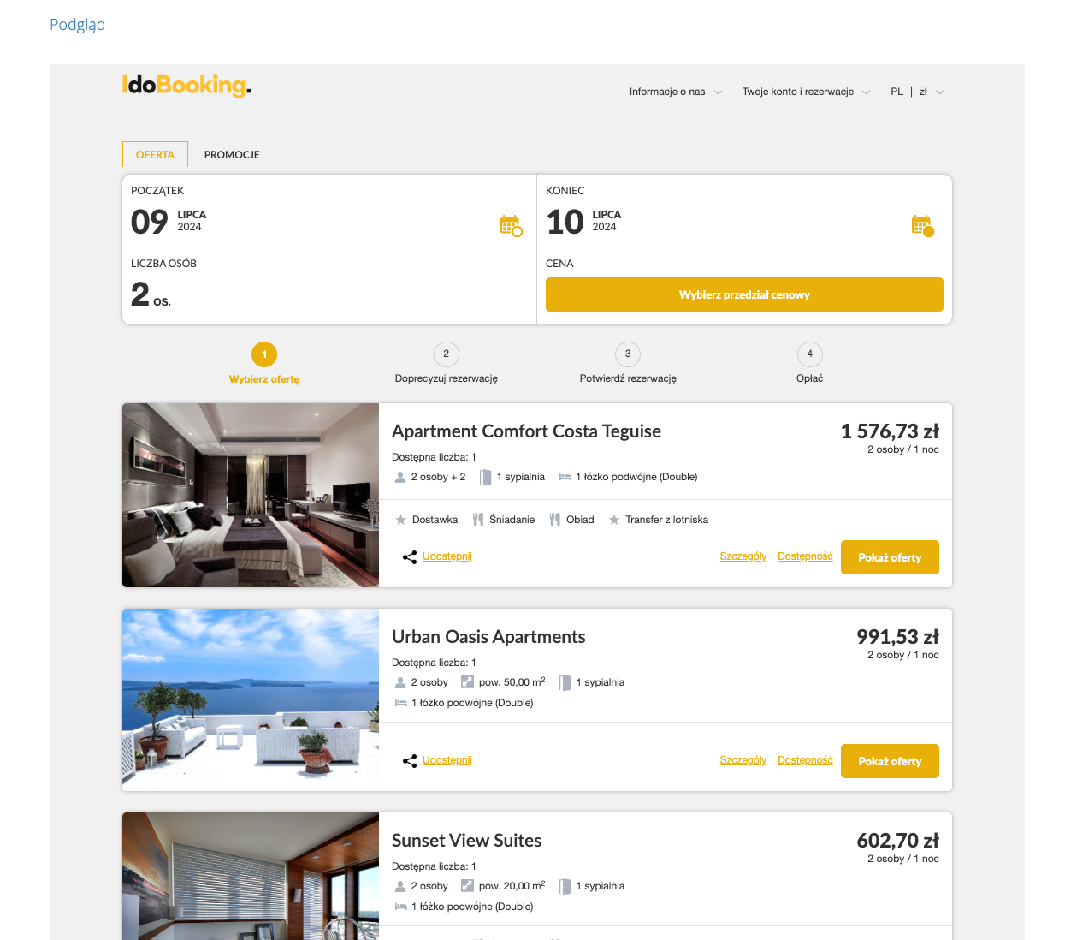Viewport: 1071px width, 940px height.
Task: Open the end date calendar icon
Action: pyautogui.click(x=922, y=226)
